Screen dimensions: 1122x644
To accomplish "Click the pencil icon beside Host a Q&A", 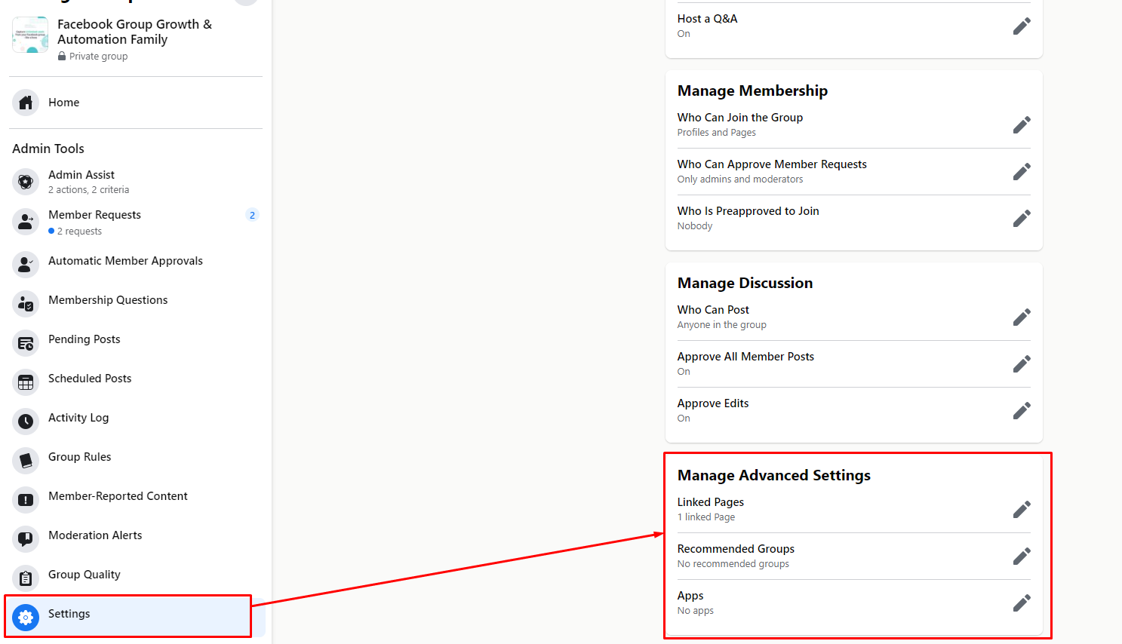I will 1022,26.
